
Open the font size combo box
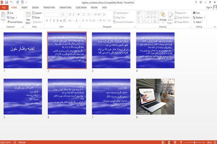pyautogui.click(x=65, y=14)
